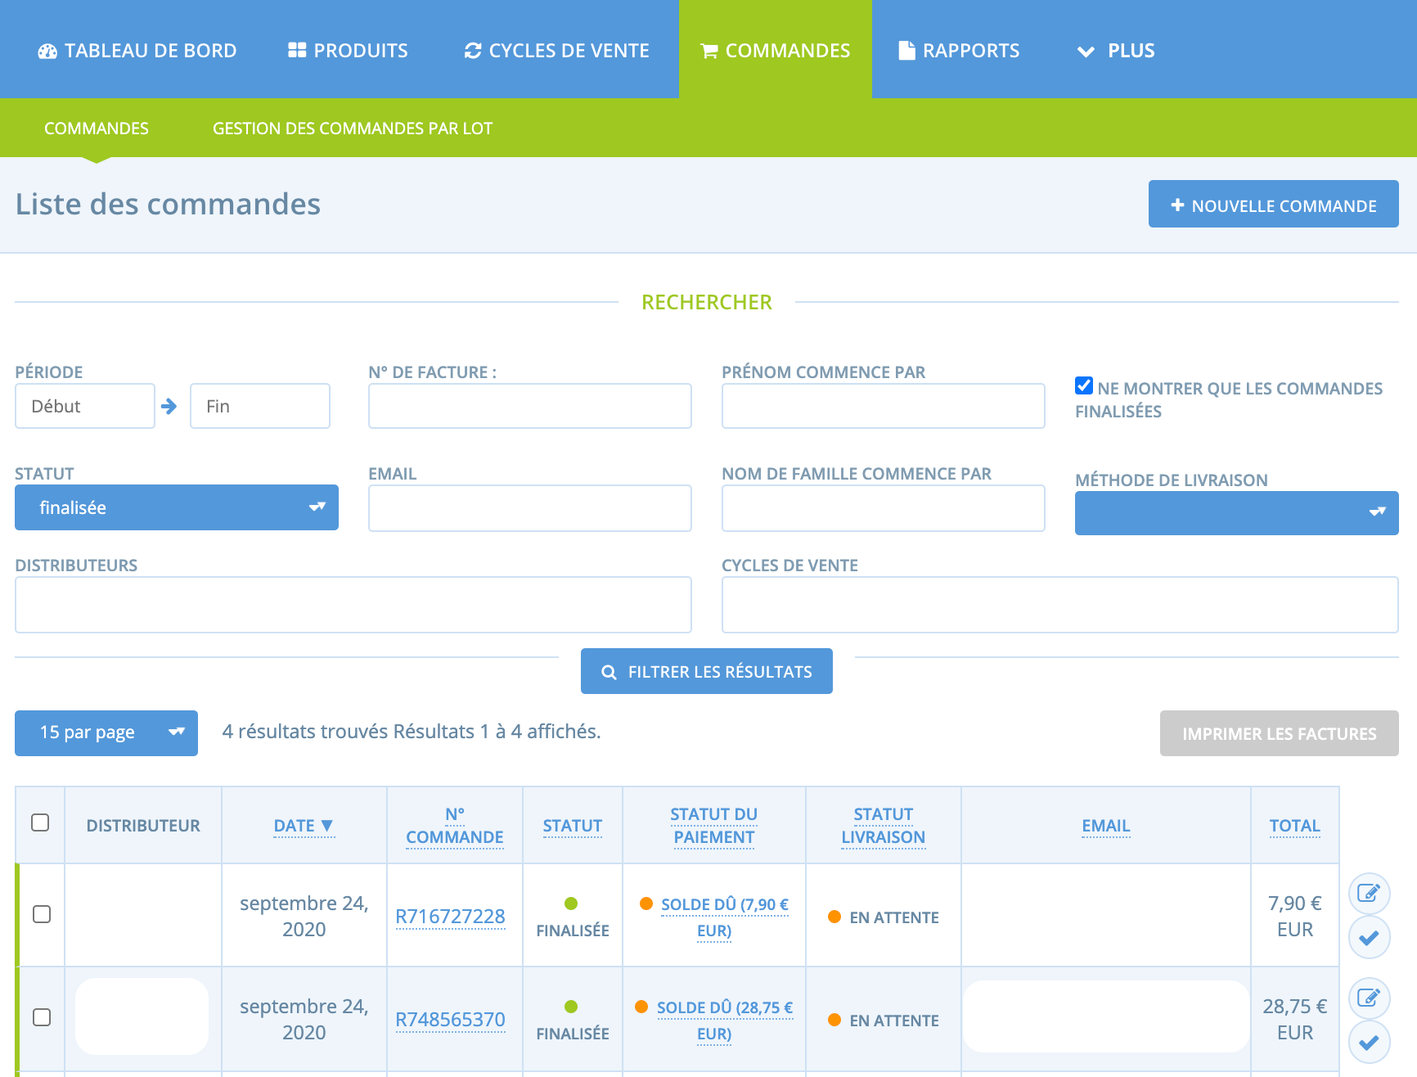Click the checkmark icon for order R748565370
1417x1077 pixels.
1369,1042
